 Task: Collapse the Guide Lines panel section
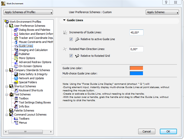pyautogui.click(x=64, y=20)
